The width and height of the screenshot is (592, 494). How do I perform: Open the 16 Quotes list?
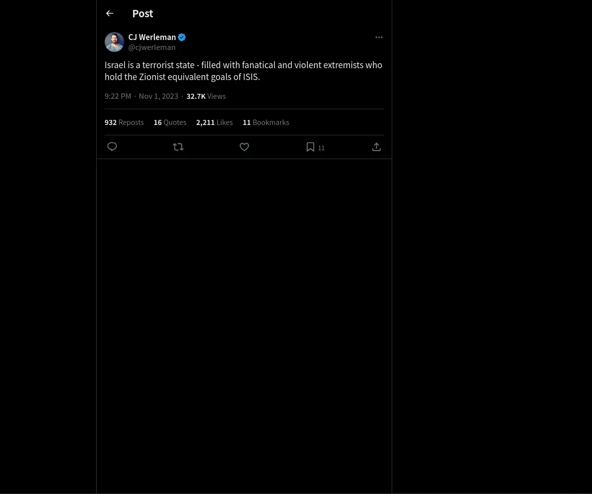tap(170, 122)
